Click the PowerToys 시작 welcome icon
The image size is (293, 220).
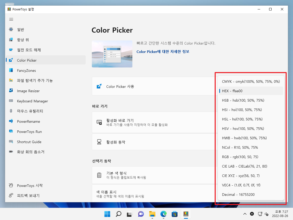pos(11,185)
